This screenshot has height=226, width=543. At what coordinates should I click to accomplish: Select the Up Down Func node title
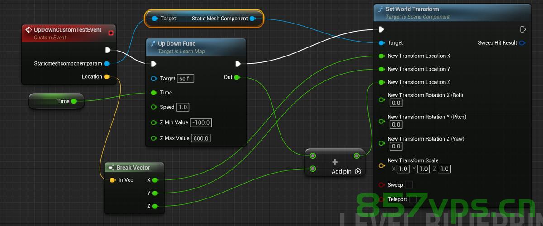176,44
